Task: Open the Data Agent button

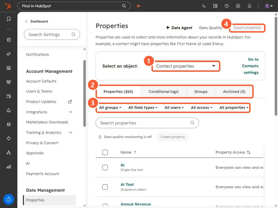Action: point(179,28)
